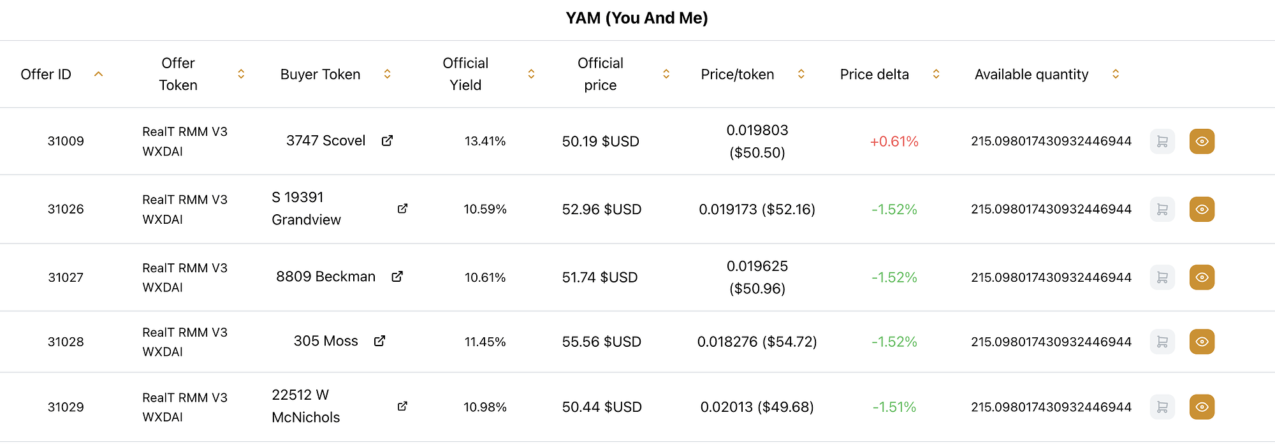Open external link for 3747 Scovel
Image resolution: width=1275 pixels, height=445 pixels.
tap(387, 141)
